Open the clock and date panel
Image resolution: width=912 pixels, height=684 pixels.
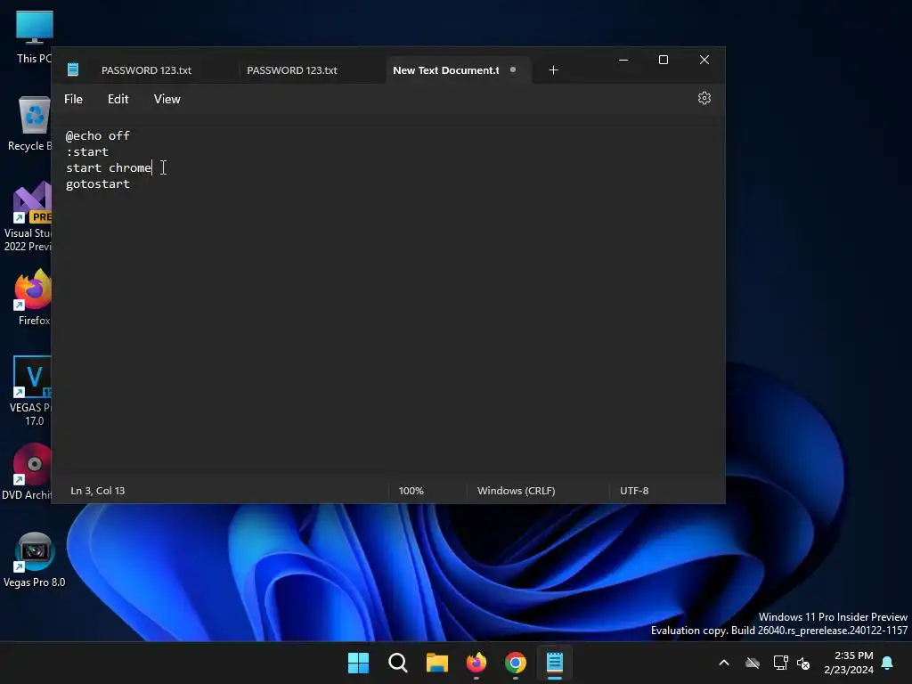(x=849, y=663)
